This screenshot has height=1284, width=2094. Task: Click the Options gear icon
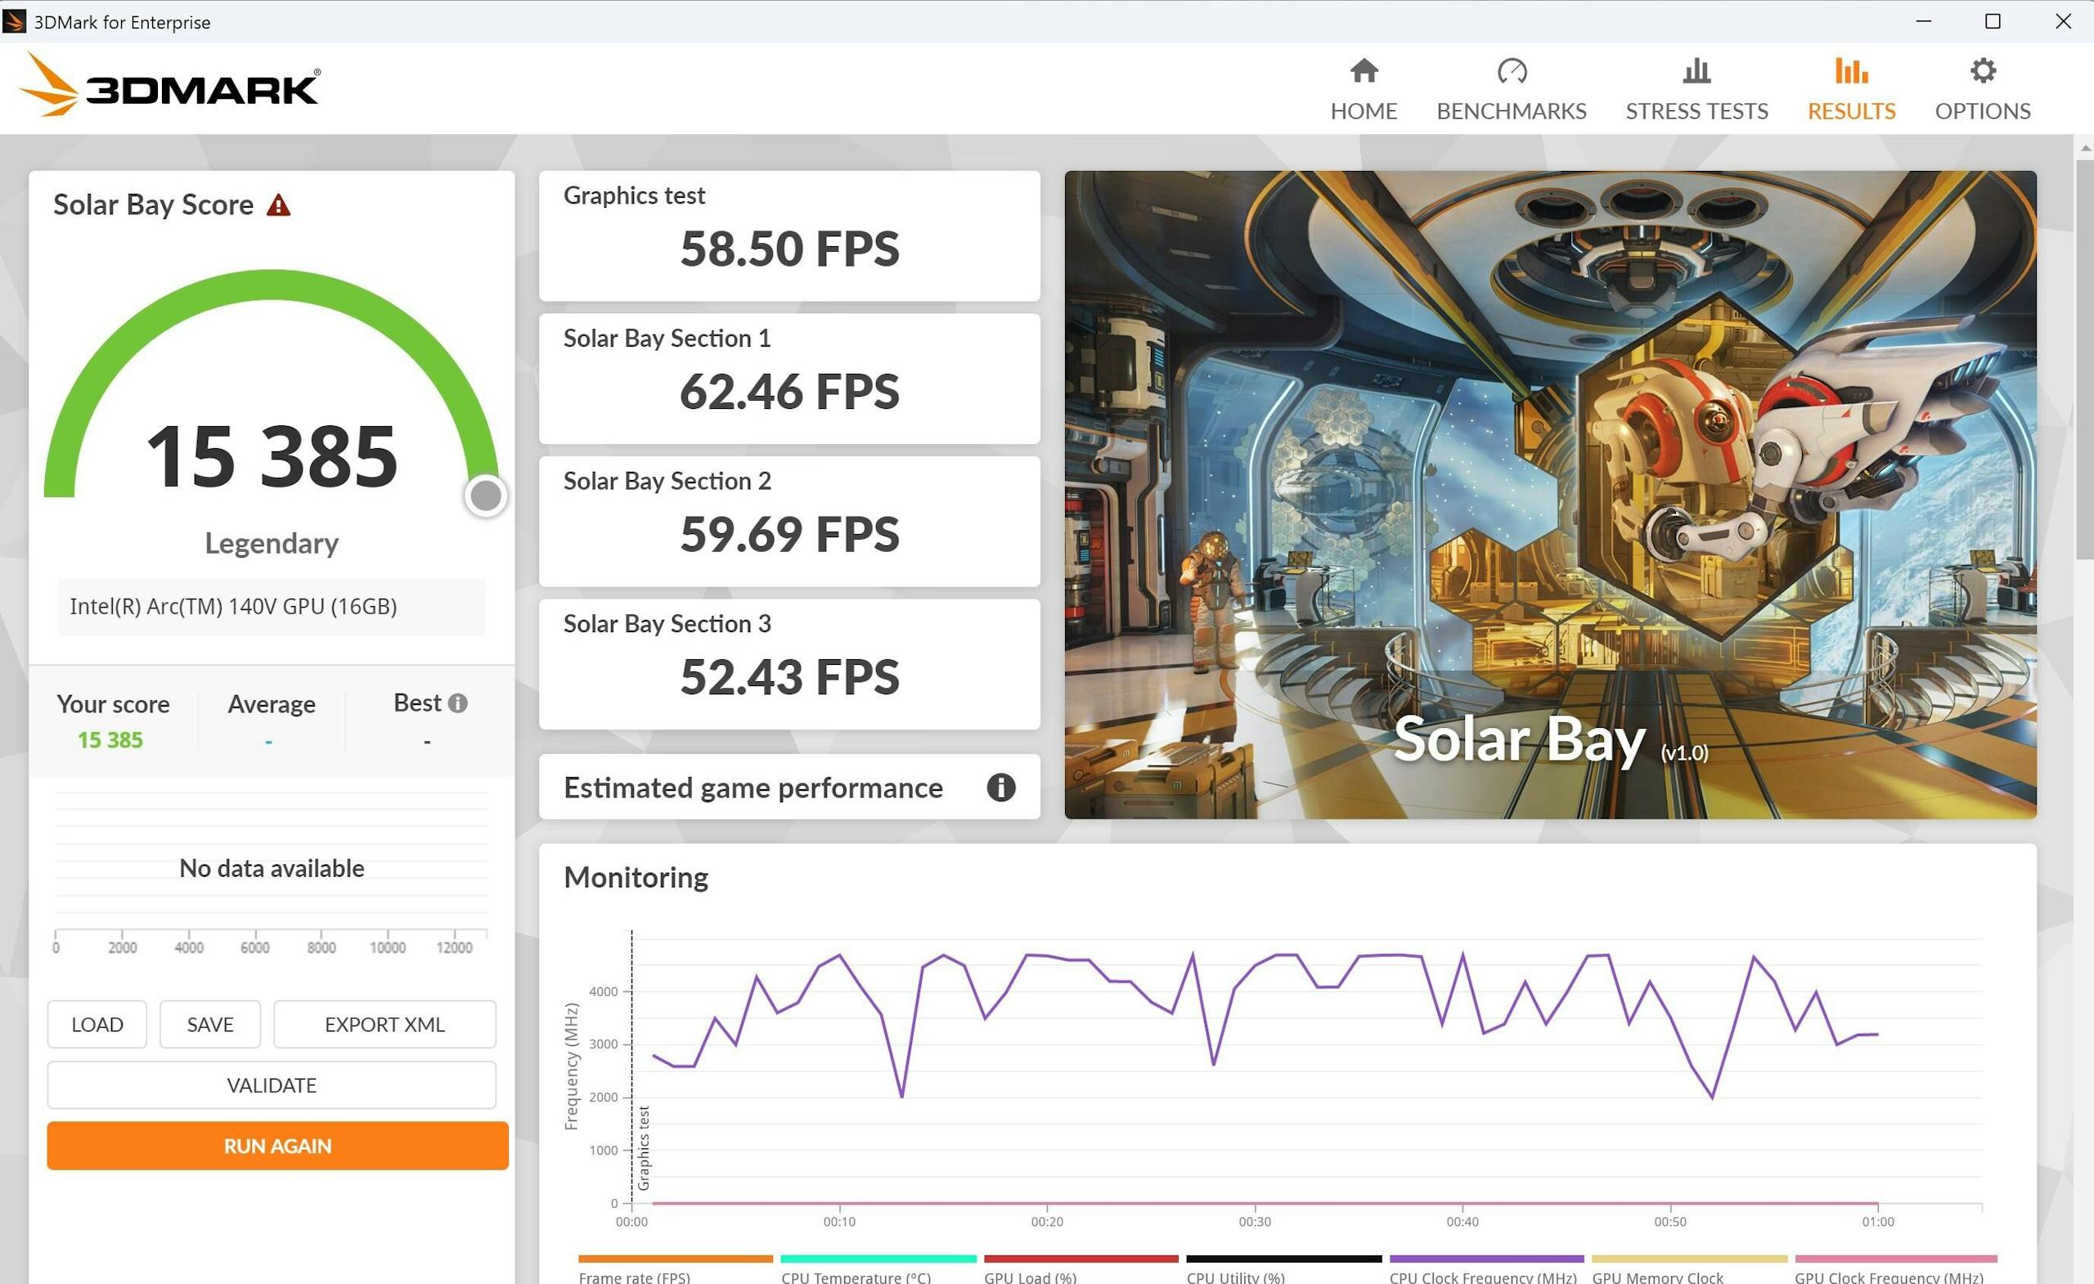pos(1983,70)
